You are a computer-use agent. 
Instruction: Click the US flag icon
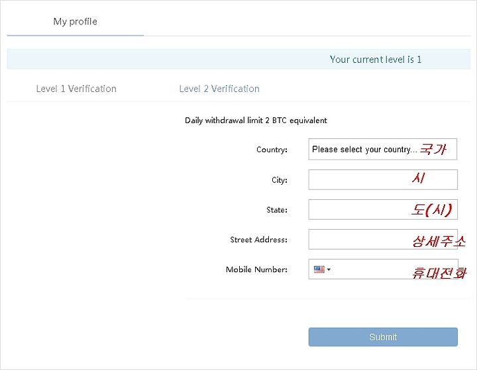click(x=319, y=269)
